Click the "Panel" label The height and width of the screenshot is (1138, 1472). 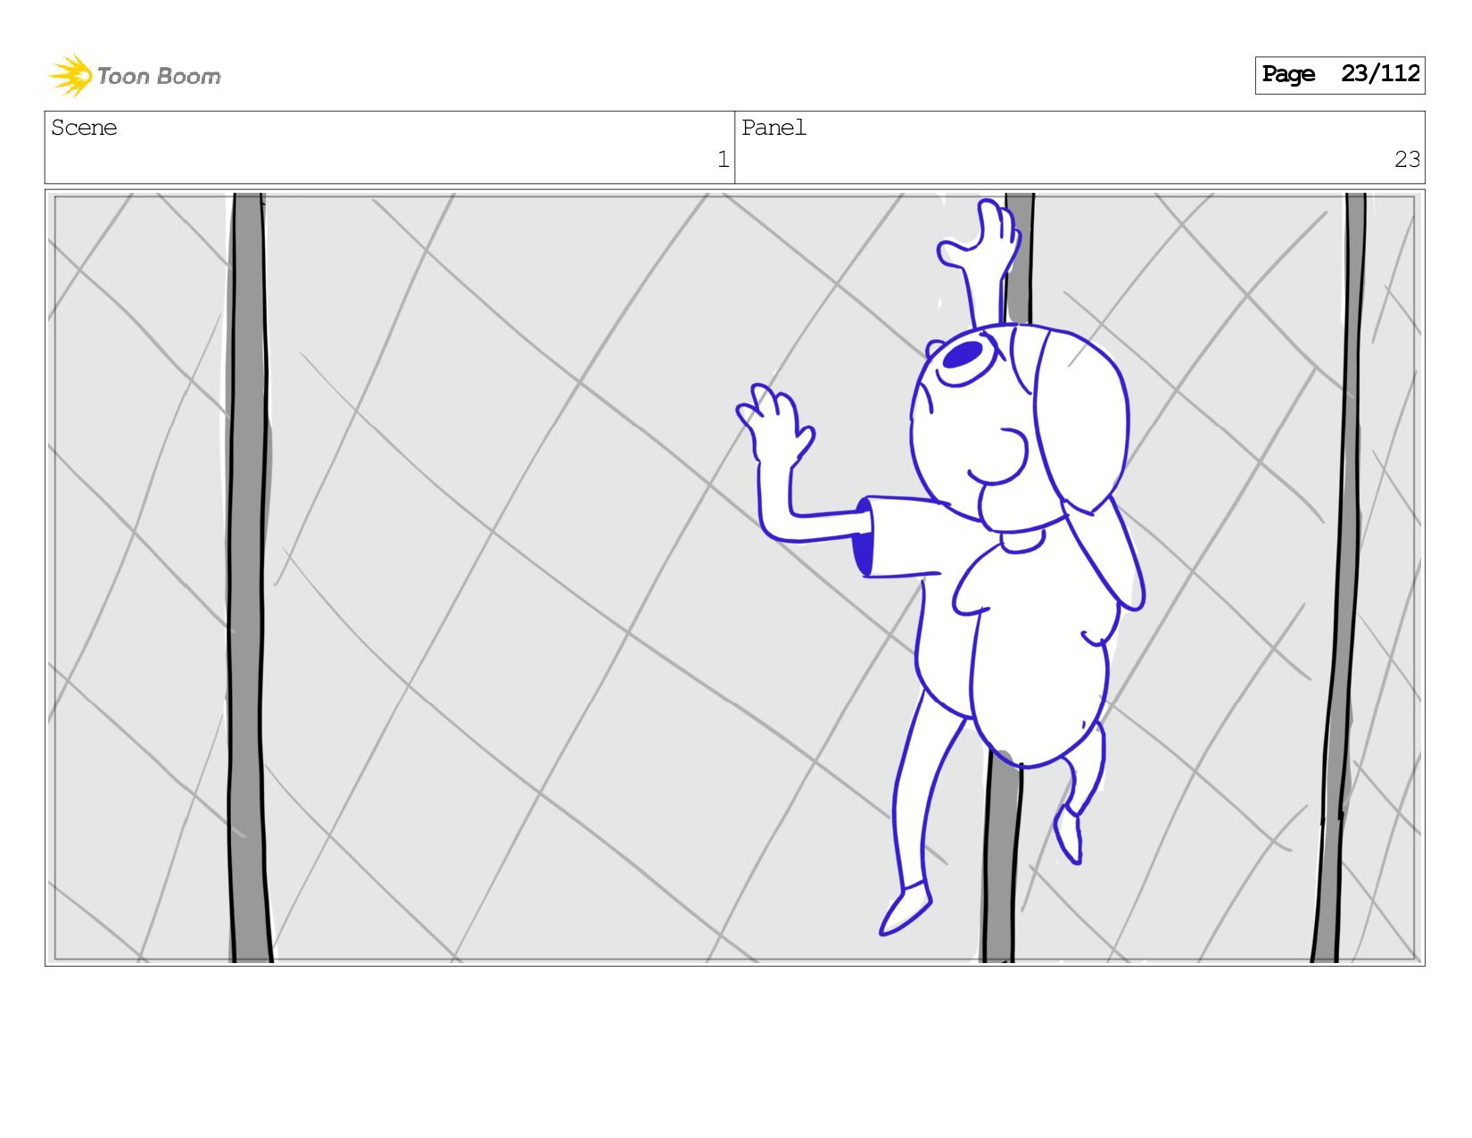(x=773, y=128)
